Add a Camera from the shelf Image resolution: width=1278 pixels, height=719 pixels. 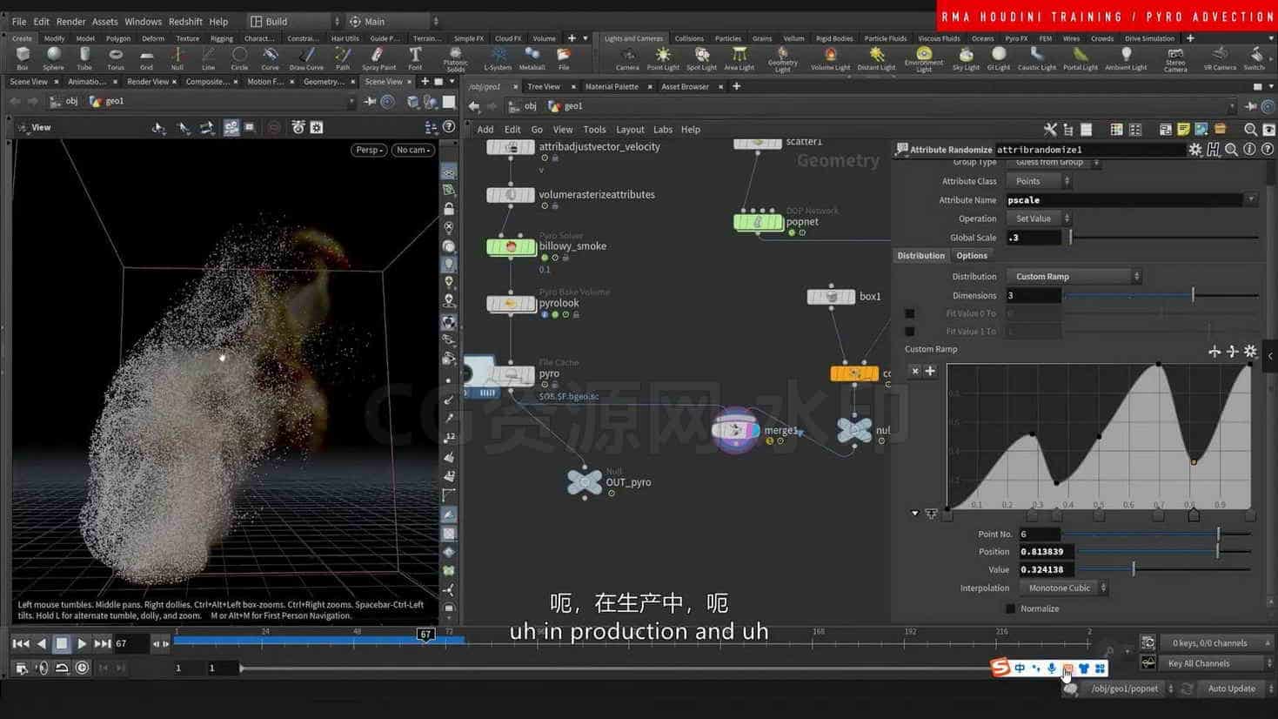pos(627,58)
